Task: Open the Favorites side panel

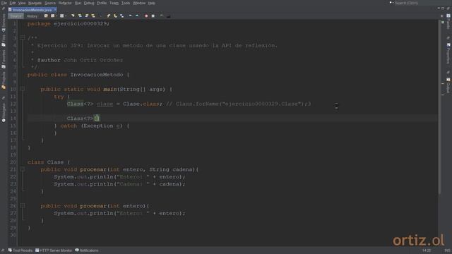Action: click(x=4, y=59)
